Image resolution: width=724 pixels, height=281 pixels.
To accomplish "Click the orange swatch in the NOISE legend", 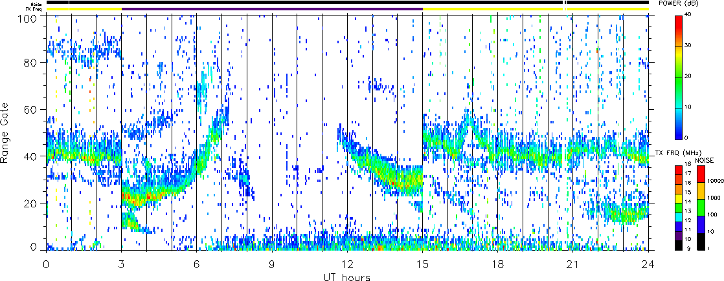I will [x=701, y=191].
